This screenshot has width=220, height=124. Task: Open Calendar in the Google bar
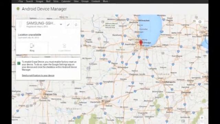coord(66,1)
